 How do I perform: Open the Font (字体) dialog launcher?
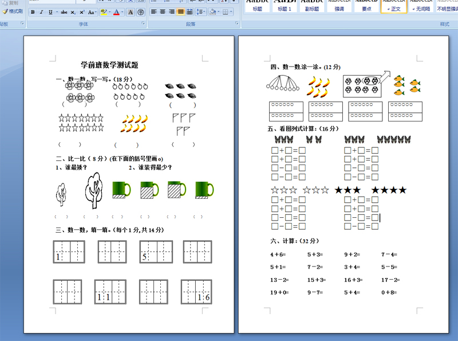coord(143,23)
